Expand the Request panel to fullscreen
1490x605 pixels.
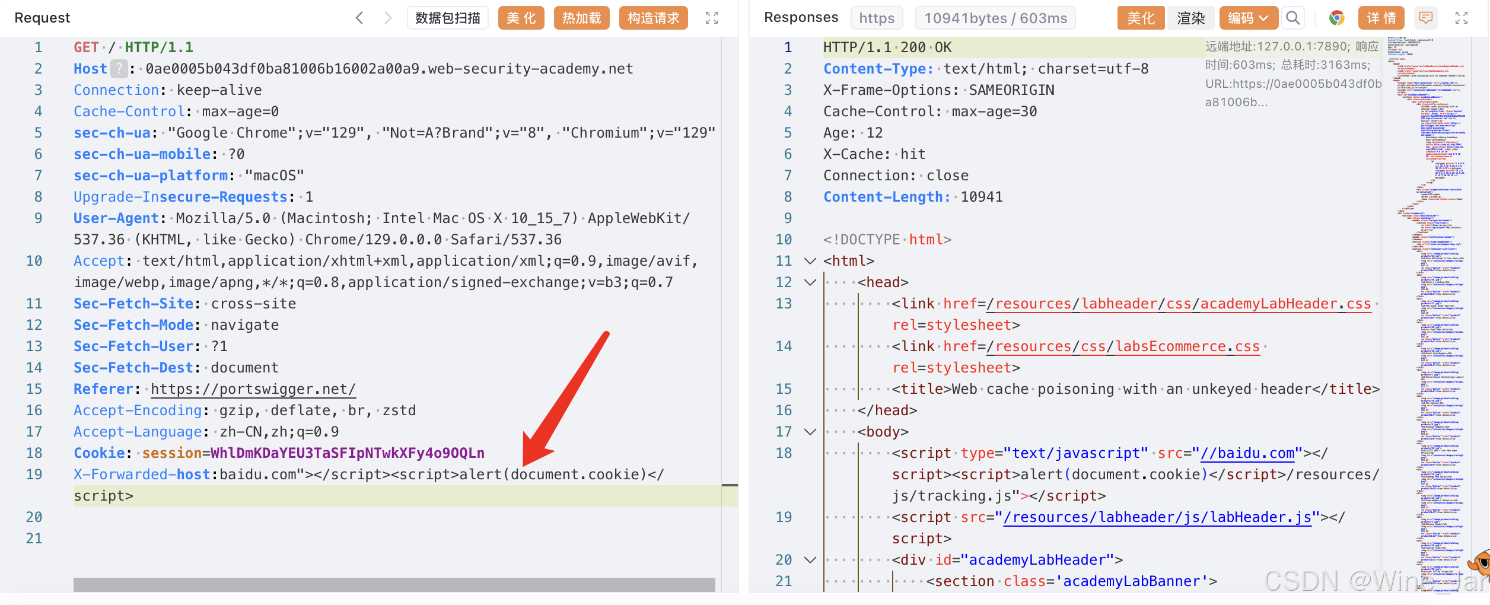[712, 18]
